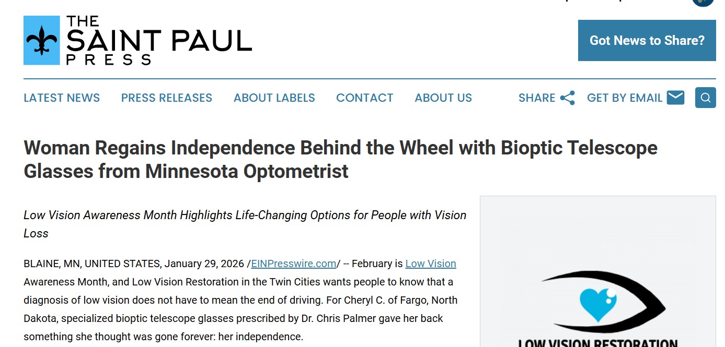This screenshot has height=347, width=725.
Task: Click the fleur-de-lis logo icon
Action: click(42, 40)
